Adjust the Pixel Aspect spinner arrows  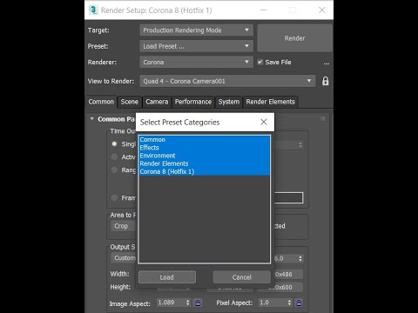tap(289, 303)
